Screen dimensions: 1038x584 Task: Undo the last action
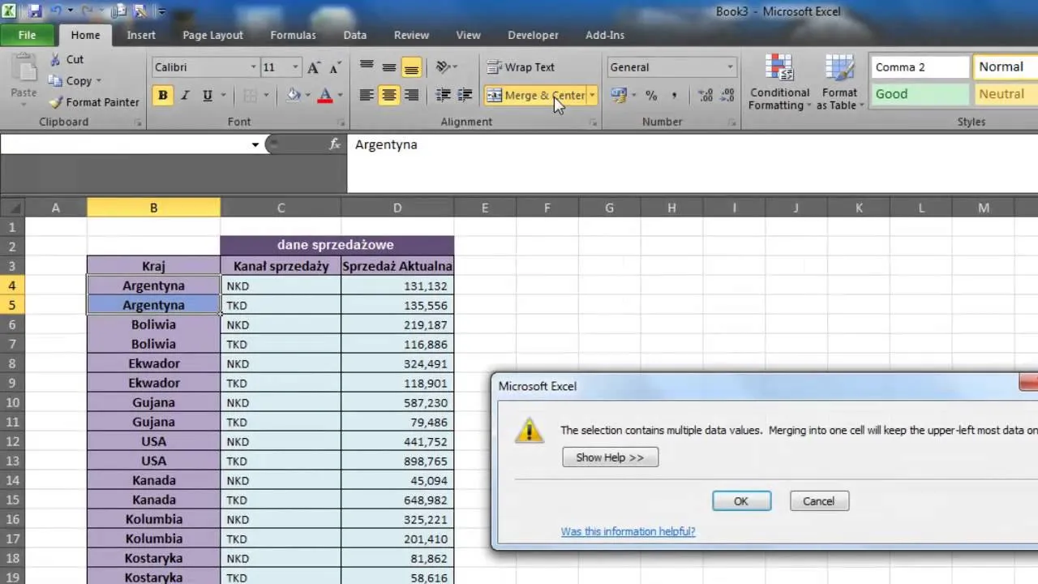[57, 11]
